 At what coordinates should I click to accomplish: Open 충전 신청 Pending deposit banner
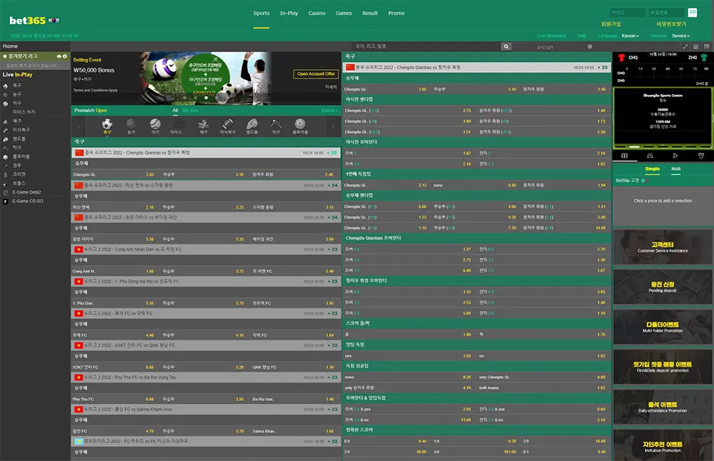click(663, 287)
